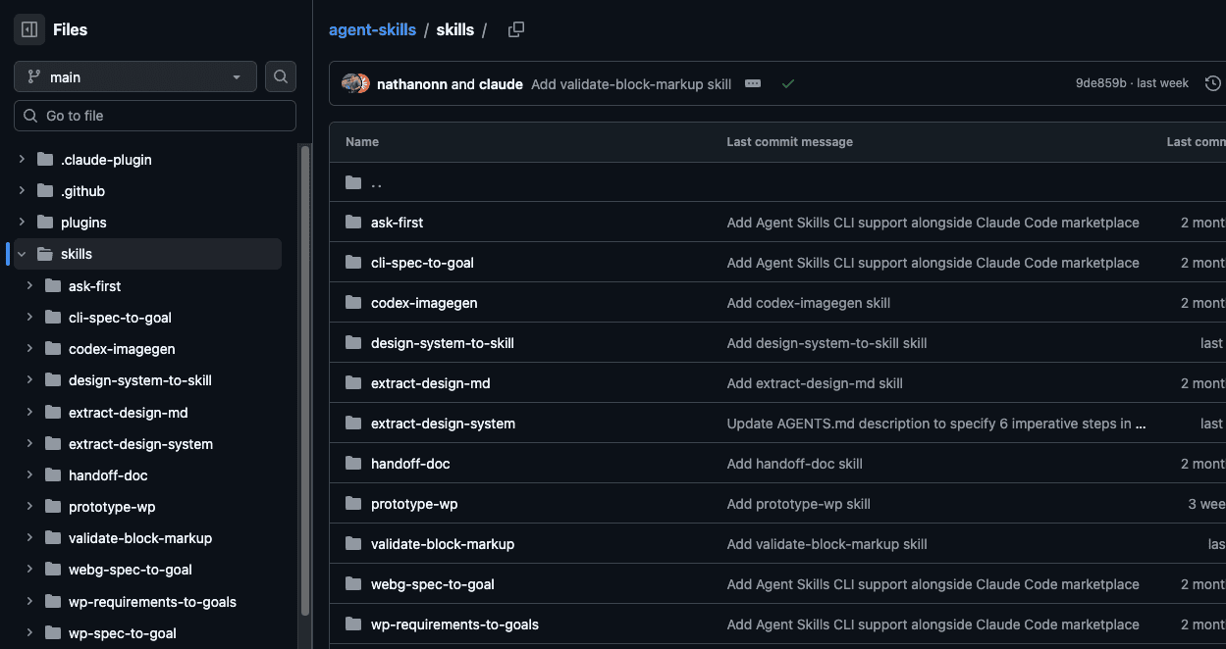The image size is (1226, 649).
Task: Click skills breadcrumb current folder text
Action: click(x=455, y=29)
